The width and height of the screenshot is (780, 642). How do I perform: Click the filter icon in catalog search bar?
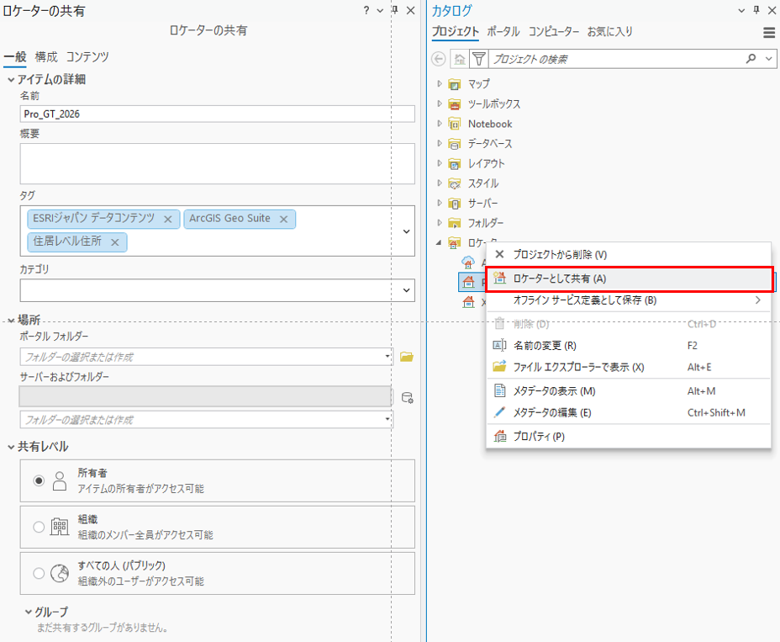coord(478,59)
